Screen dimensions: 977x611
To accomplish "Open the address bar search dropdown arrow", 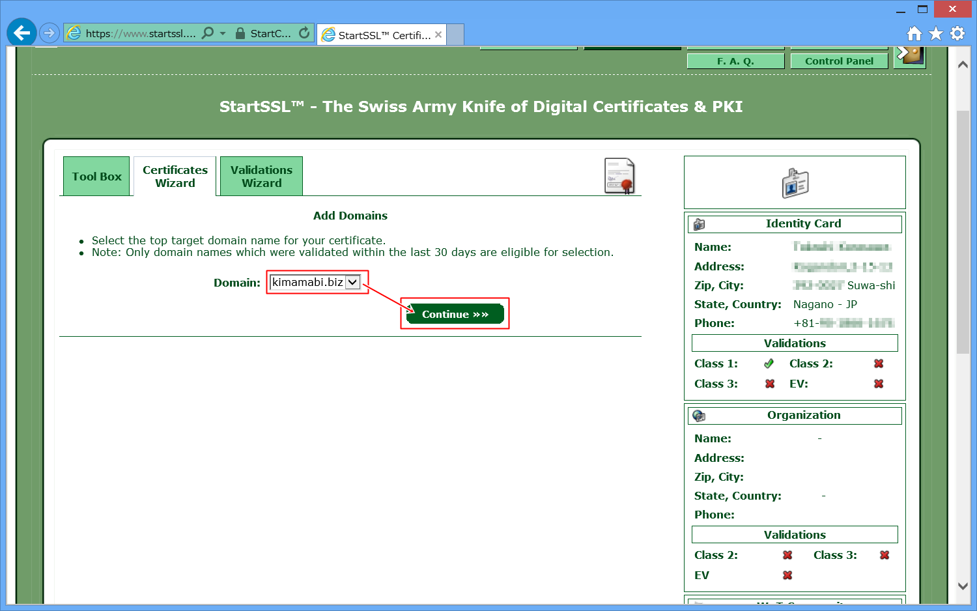I will [x=223, y=33].
